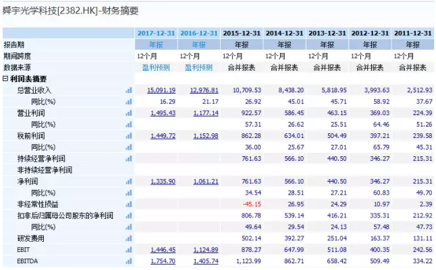
Task: Select revenue cell 2,512.93
Action: 420,90
